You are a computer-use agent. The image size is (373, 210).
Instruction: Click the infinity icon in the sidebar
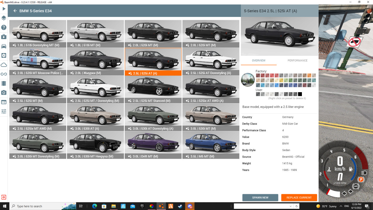[x=4, y=74]
